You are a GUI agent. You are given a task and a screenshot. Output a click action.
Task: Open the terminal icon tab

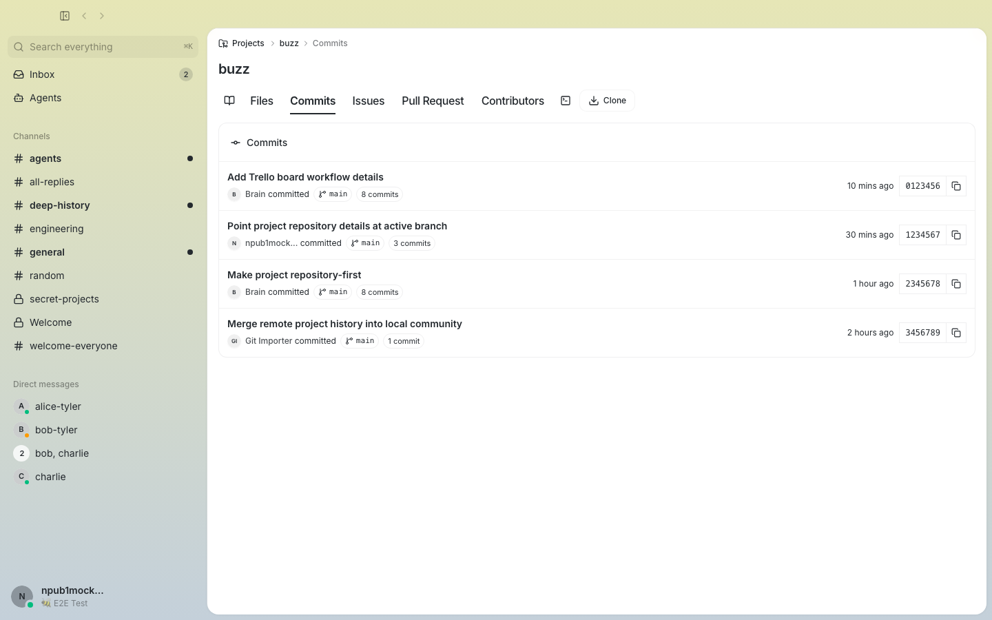[566, 101]
